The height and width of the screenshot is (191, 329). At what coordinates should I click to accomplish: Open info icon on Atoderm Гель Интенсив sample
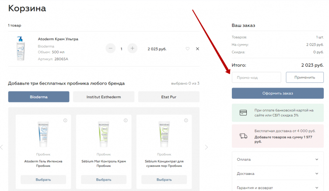coord(65,120)
